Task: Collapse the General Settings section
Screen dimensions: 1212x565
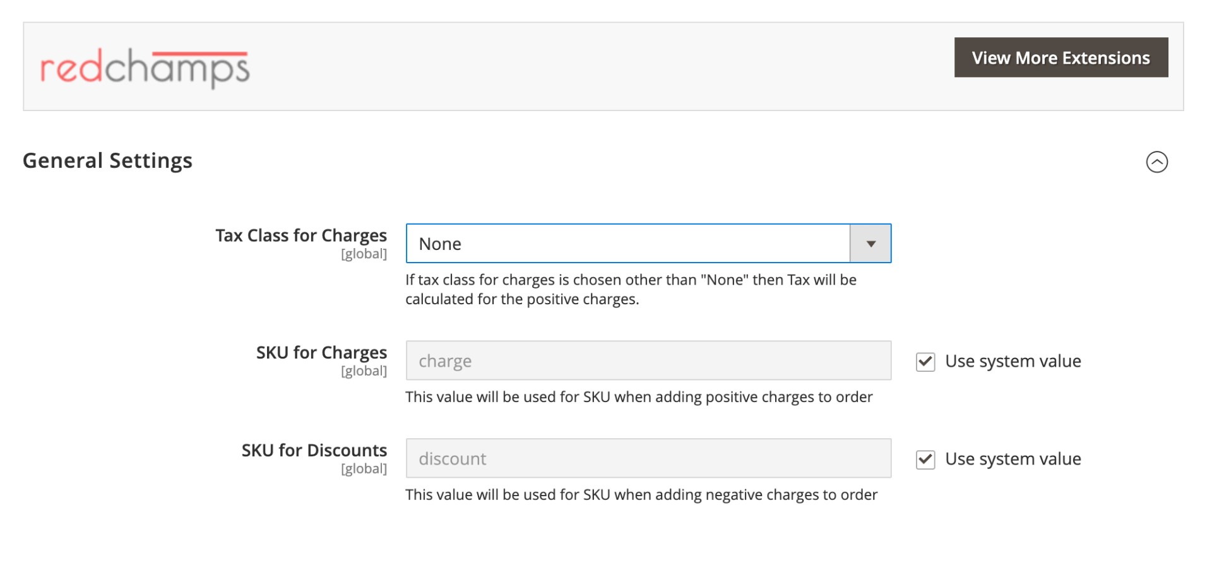Action: click(x=1156, y=162)
